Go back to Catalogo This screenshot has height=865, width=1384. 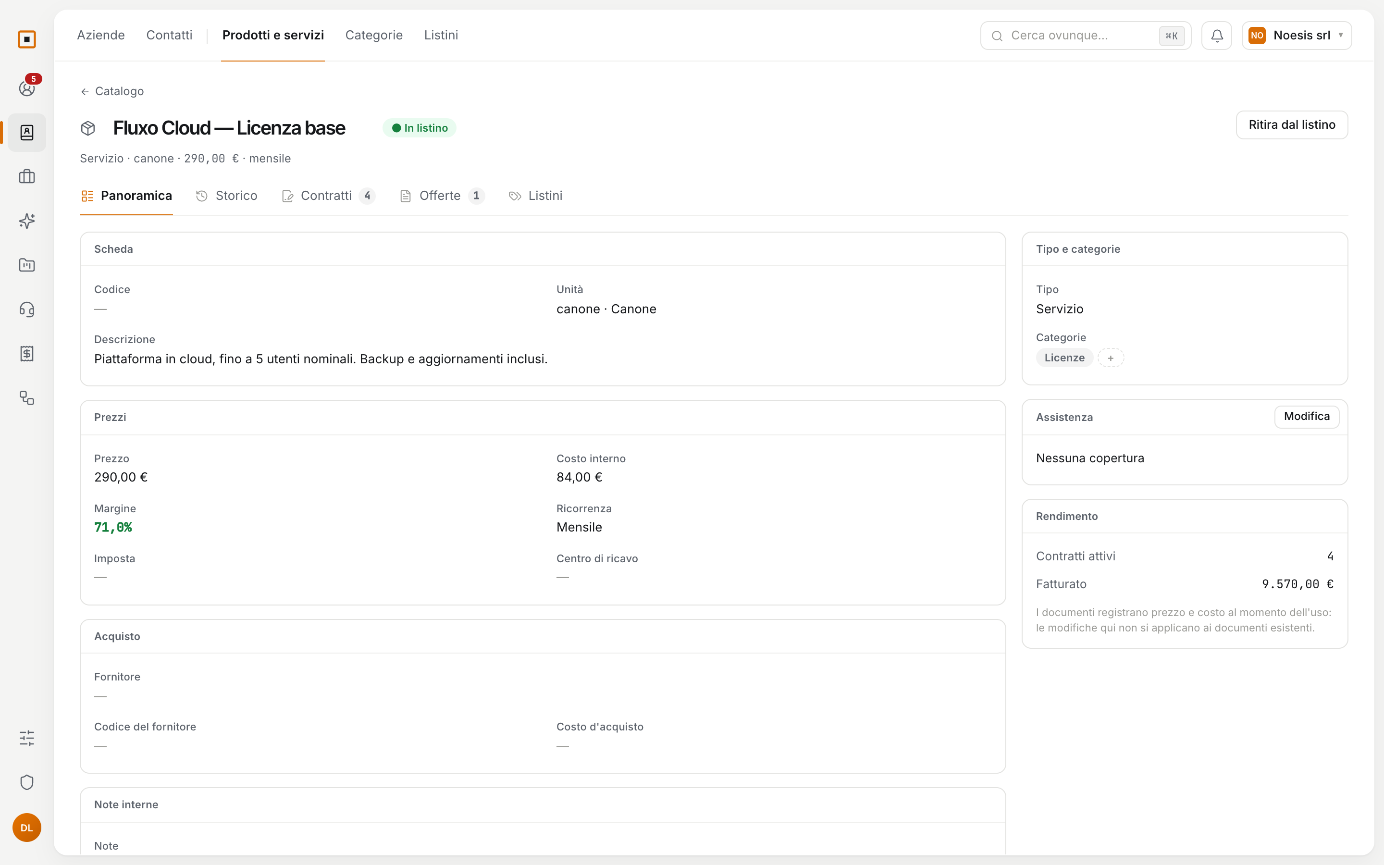tap(112, 91)
